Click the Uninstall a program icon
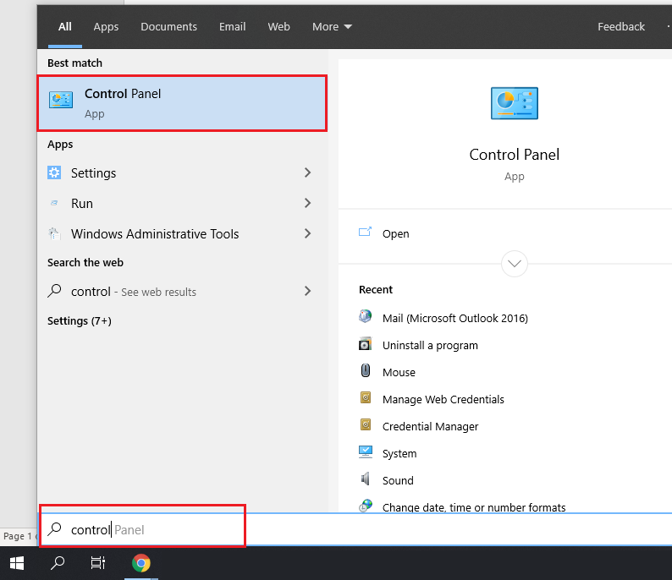The image size is (672, 580). 365,344
